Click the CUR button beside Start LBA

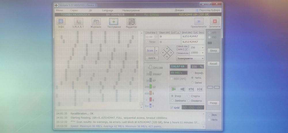173,33
